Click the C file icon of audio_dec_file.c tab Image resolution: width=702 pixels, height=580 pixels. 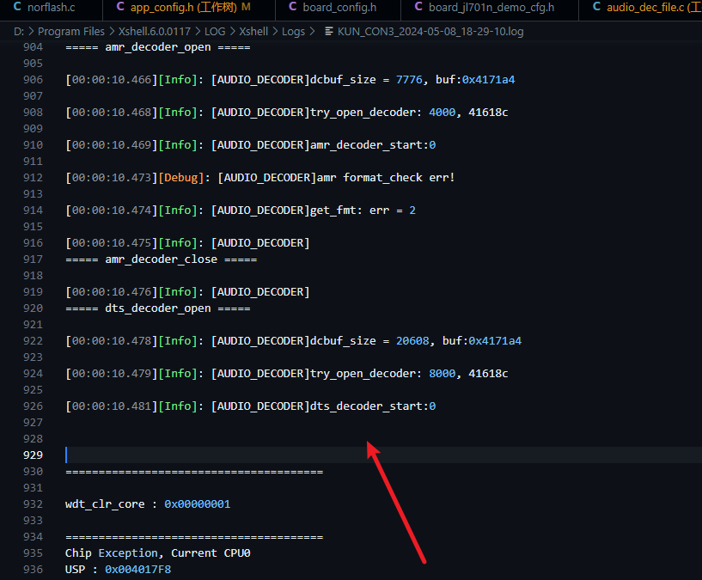[596, 7]
